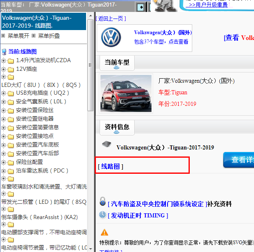This screenshot has height=252, width=254.
Task: Click the >>用户升级缴费 link
Action: click(x=208, y=5)
